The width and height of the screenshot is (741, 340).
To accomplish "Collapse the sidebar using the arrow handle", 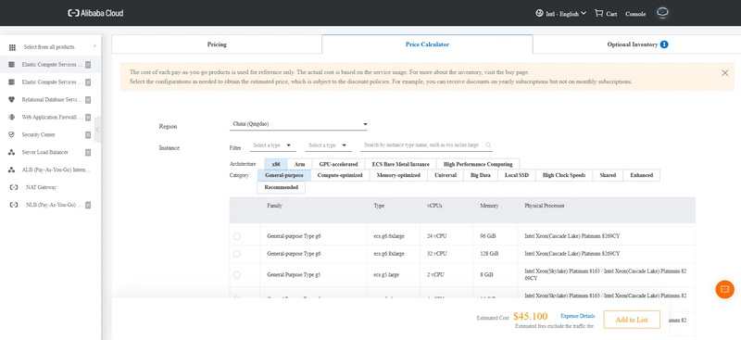I will [98, 129].
